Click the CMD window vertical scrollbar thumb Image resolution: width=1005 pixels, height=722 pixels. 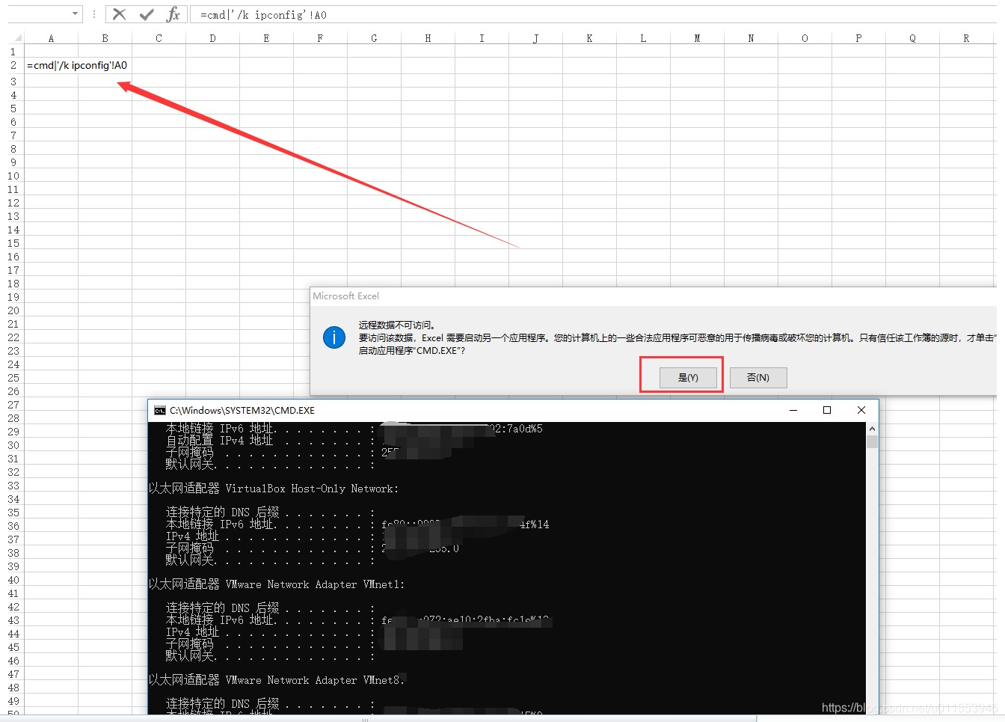[872, 441]
